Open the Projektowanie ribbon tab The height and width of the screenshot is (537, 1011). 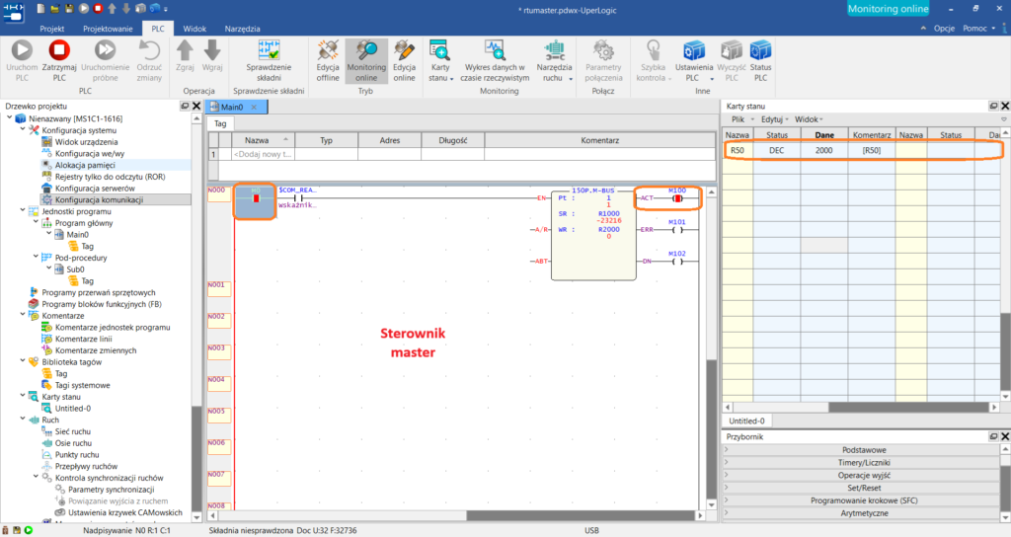click(x=108, y=29)
